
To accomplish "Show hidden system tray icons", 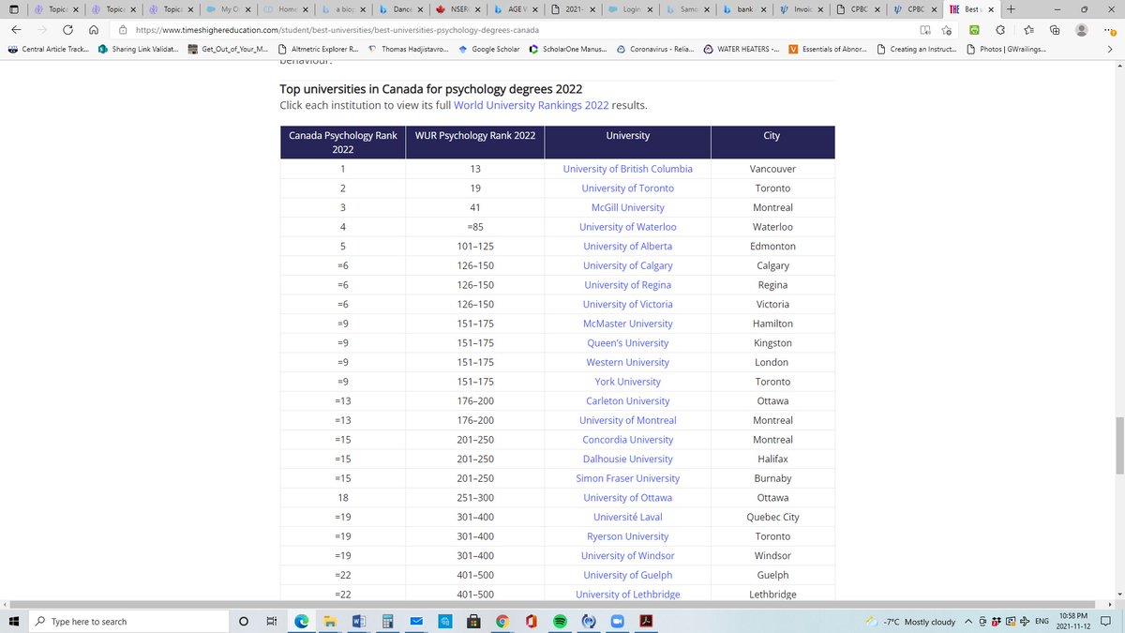I will click(967, 621).
